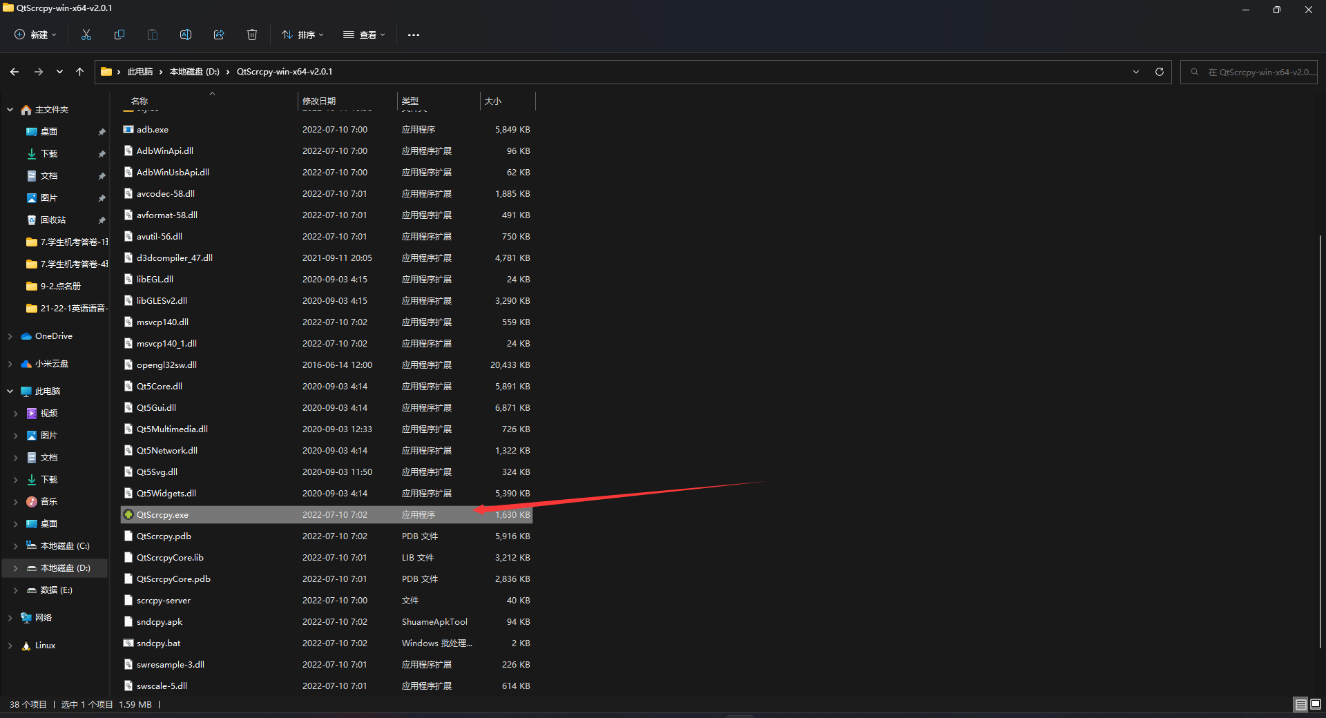Open recent locations dropdown arrow
The height and width of the screenshot is (718, 1326).
pyautogui.click(x=59, y=72)
